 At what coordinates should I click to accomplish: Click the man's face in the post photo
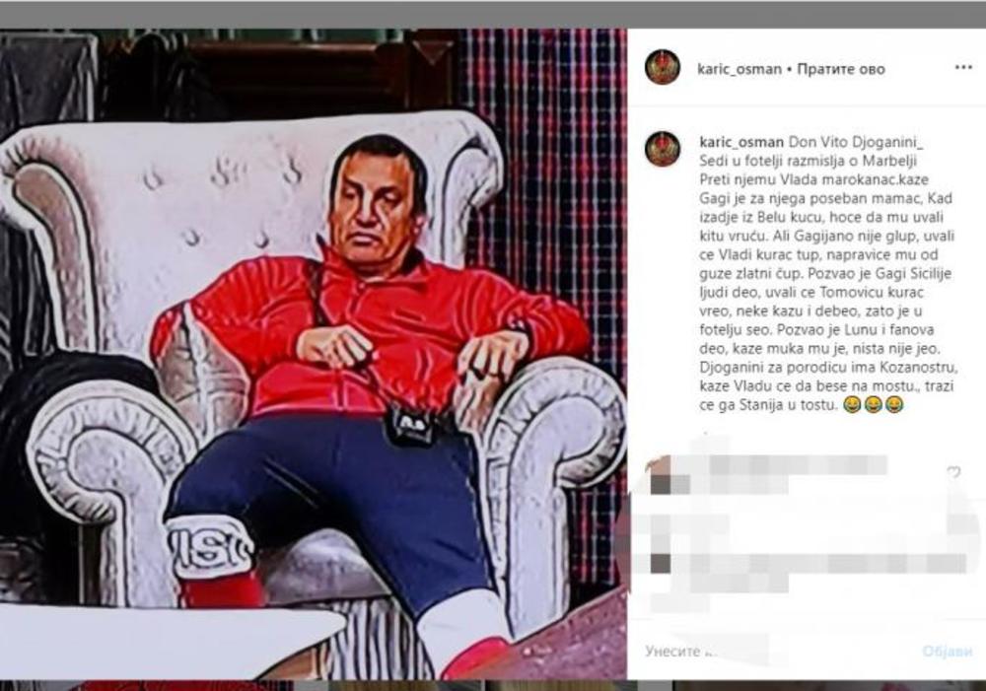pyautogui.click(x=376, y=201)
